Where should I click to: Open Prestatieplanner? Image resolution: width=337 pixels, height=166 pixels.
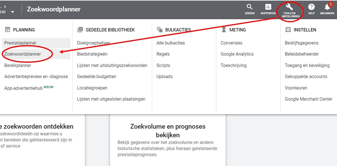[x=36, y=43]
